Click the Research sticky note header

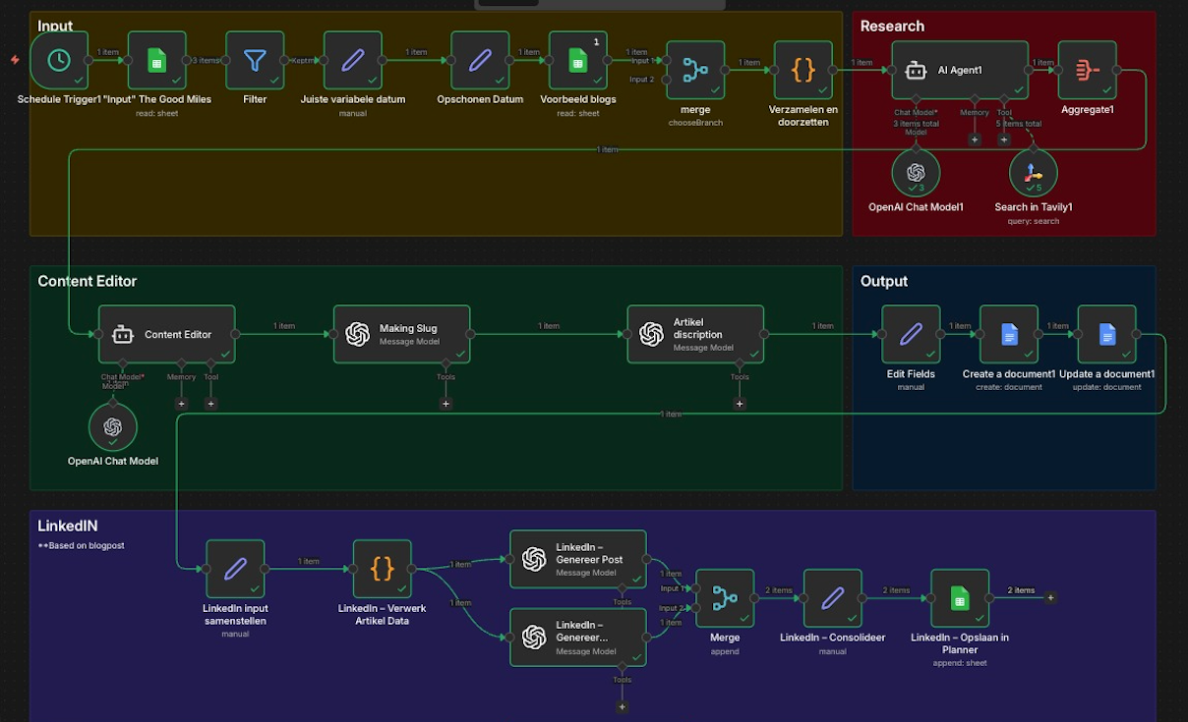[892, 26]
